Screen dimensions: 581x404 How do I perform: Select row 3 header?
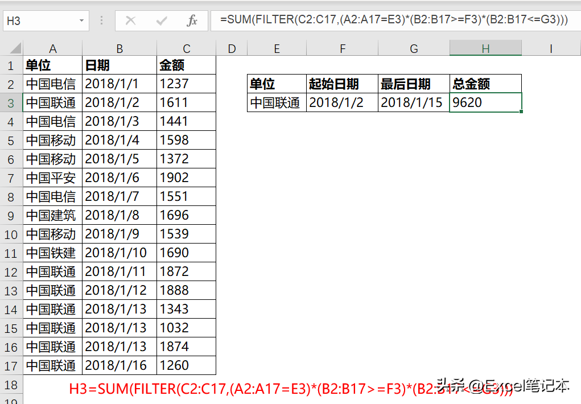point(11,102)
